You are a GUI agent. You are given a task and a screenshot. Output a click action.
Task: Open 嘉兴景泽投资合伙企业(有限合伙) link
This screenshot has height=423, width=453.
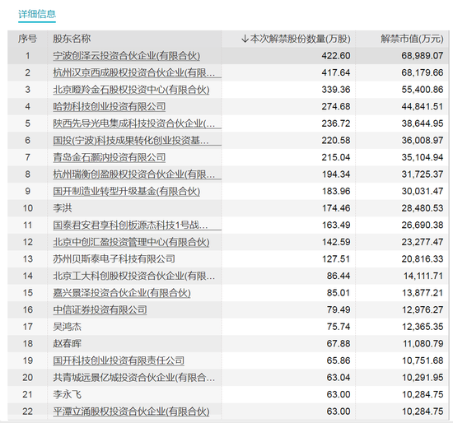tap(122, 293)
